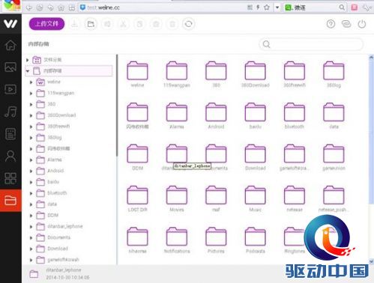Viewport: 374px width, 283px height.
Task: Expand the Android folder in tree
Action: 31,171
